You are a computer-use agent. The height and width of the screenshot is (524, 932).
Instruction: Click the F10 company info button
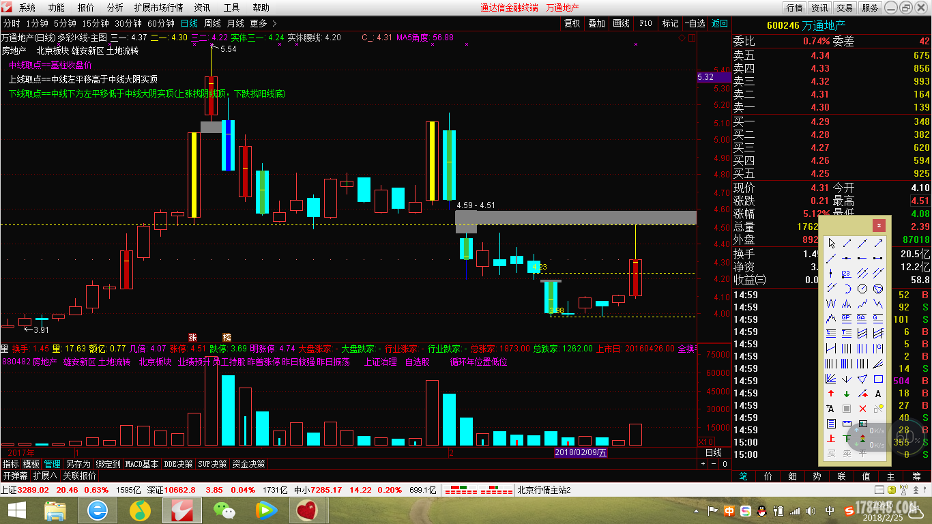[x=645, y=23]
